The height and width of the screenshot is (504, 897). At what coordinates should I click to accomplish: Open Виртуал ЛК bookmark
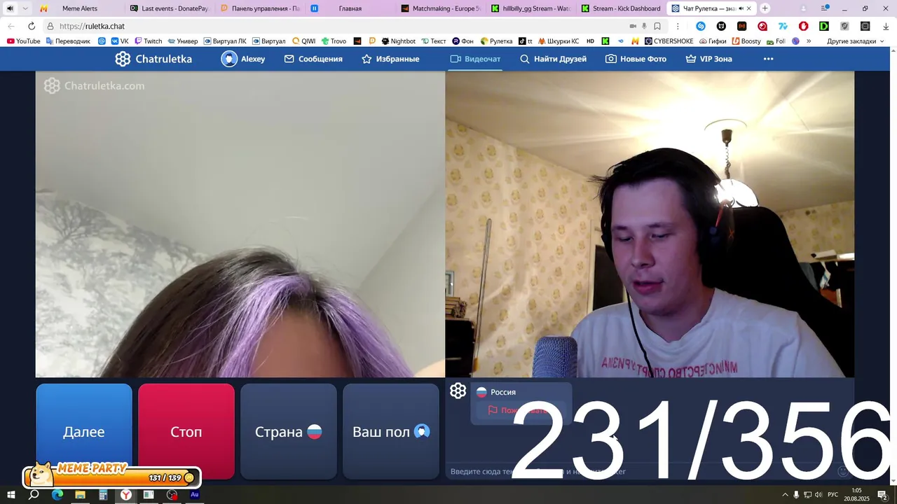224,41
